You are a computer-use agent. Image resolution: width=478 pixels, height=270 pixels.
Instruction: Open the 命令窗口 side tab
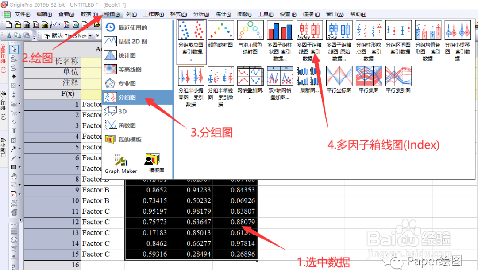3,148
